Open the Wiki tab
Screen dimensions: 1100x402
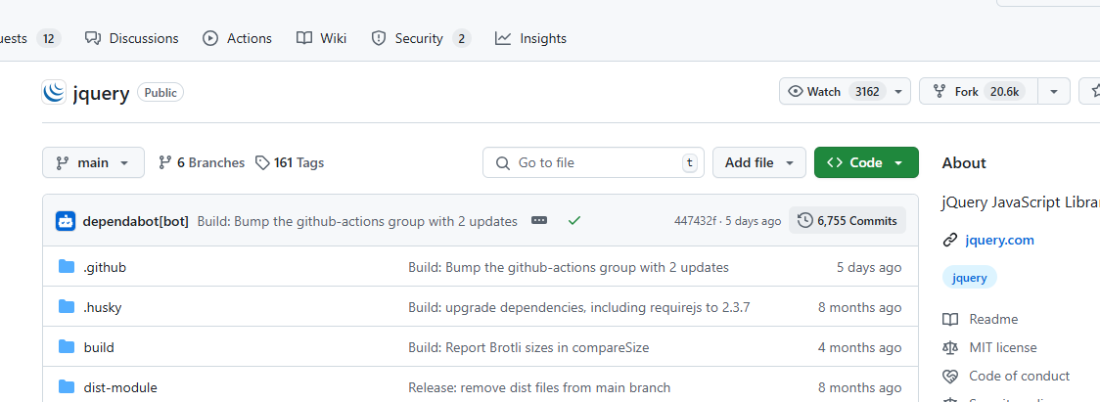pyautogui.click(x=322, y=38)
